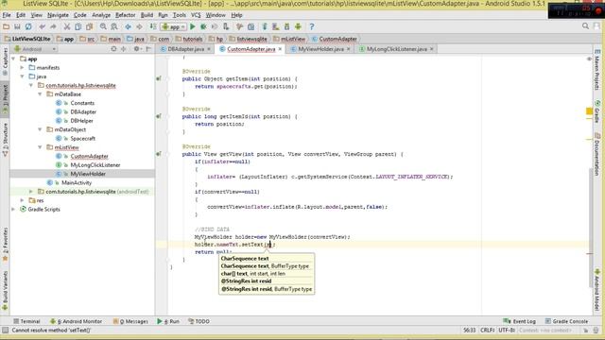
Task: Open the File menu
Action: 7,15
